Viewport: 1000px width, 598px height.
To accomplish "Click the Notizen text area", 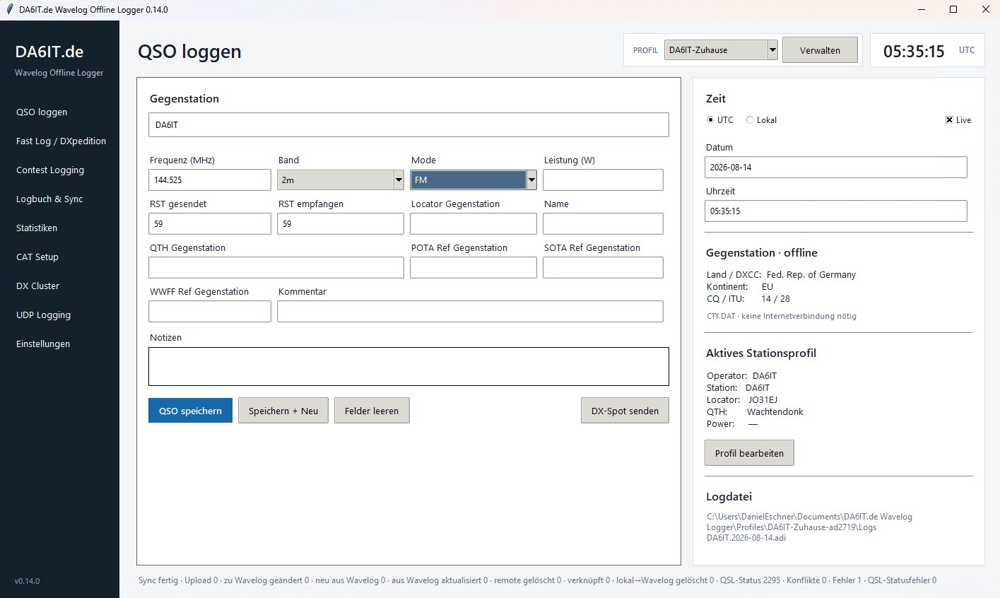I will click(408, 366).
